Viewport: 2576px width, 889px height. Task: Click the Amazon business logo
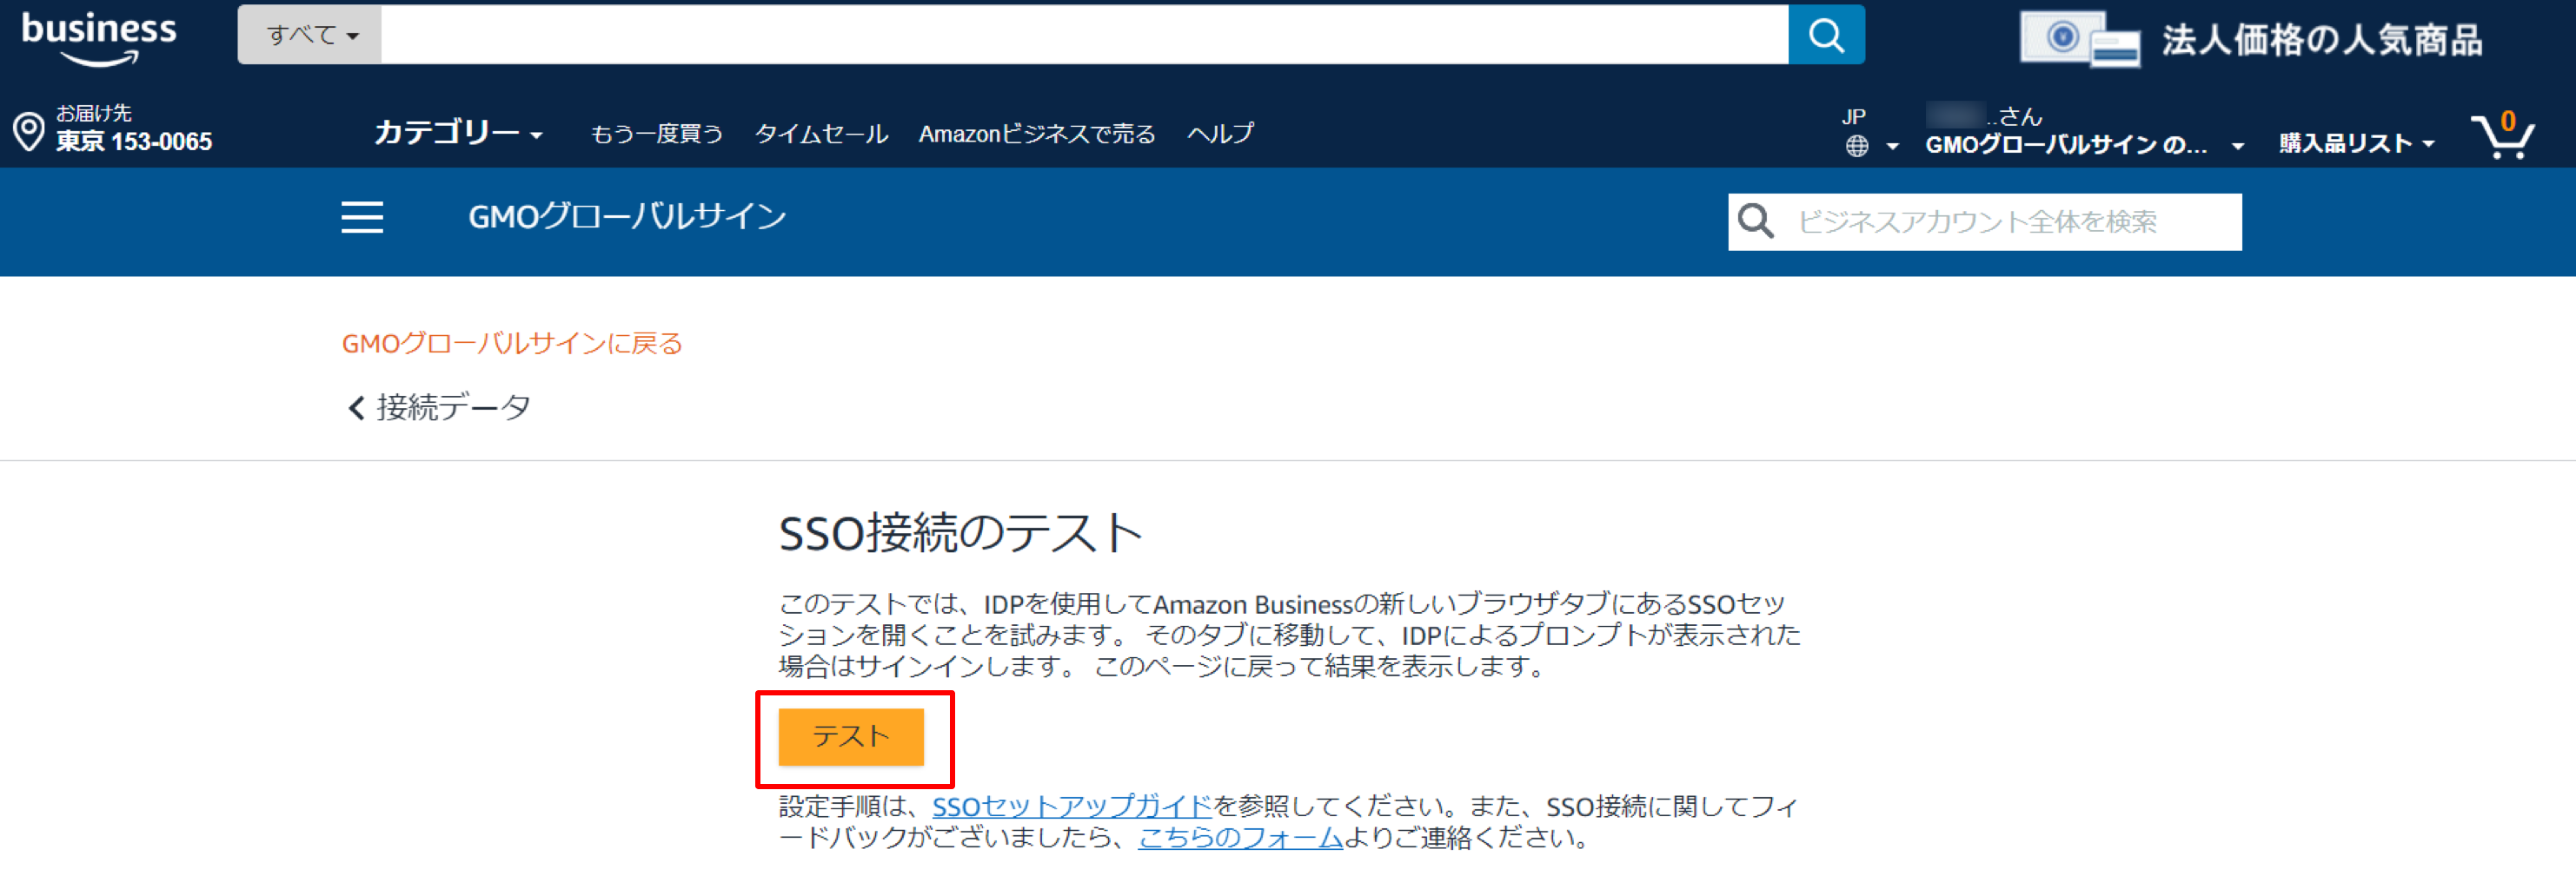[98, 38]
